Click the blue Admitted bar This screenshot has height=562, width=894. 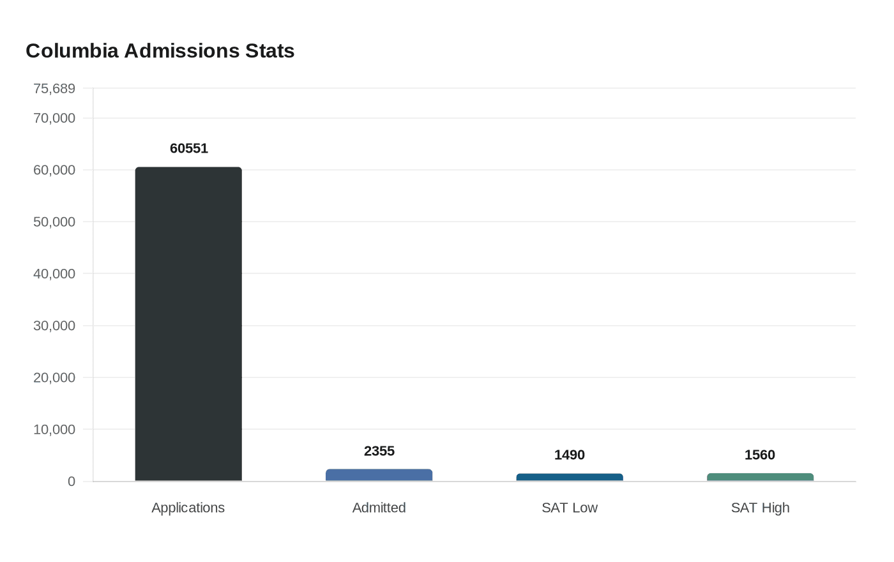379,475
